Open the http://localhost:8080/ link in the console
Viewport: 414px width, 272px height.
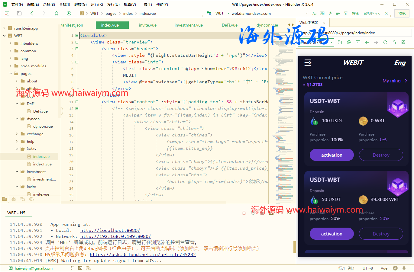[110, 230]
